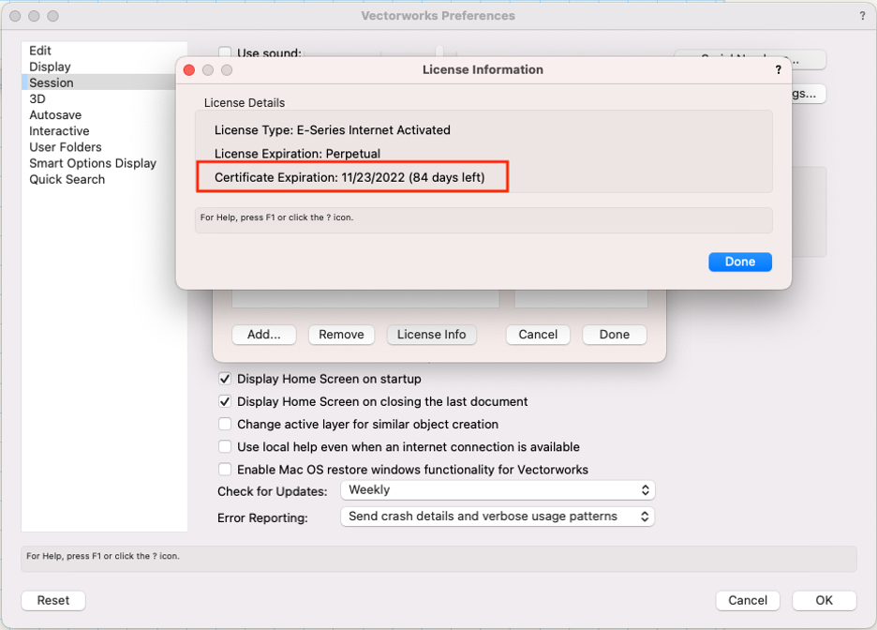This screenshot has height=630, width=877.
Task: Select Smart Options Display category
Action: 93,163
